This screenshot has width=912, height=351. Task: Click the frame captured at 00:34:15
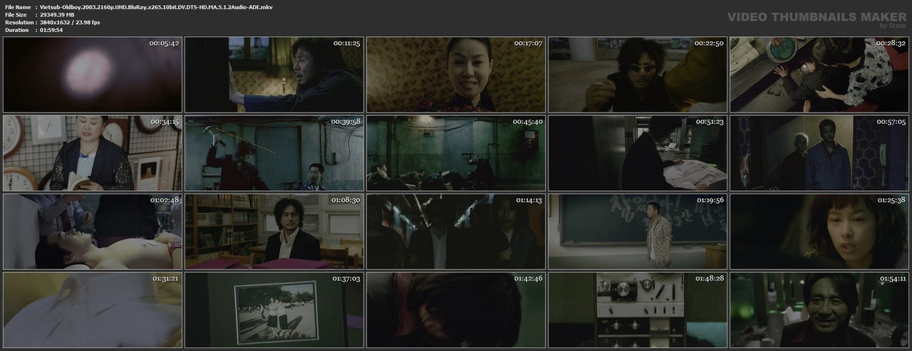pos(92,152)
